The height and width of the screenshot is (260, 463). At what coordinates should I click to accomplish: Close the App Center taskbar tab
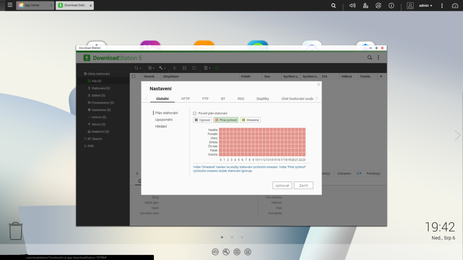click(x=51, y=5)
